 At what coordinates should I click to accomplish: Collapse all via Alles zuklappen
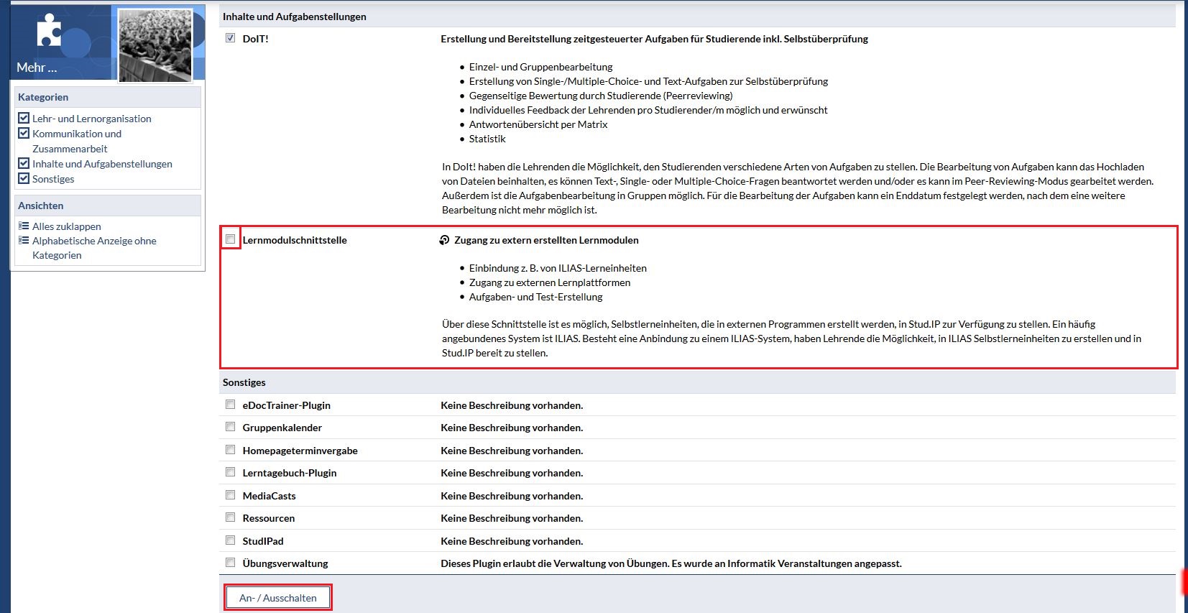point(66,226)
